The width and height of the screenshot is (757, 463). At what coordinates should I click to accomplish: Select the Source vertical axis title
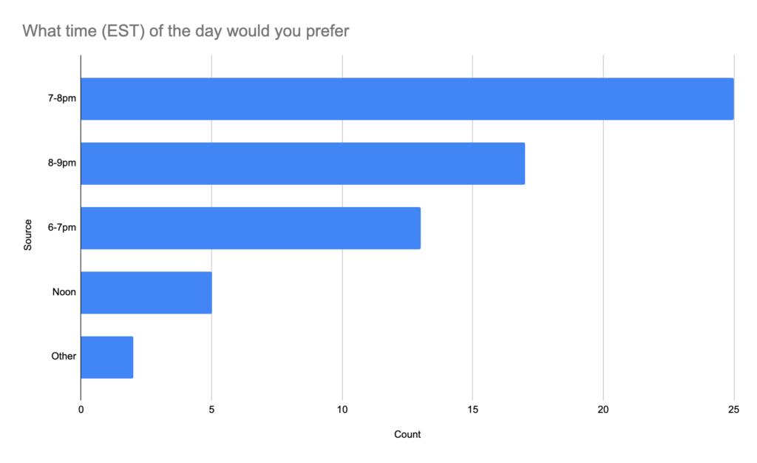[x=28, y=234]
